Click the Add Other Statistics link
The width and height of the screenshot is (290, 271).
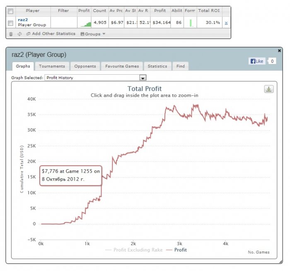(x=51, y=34)
